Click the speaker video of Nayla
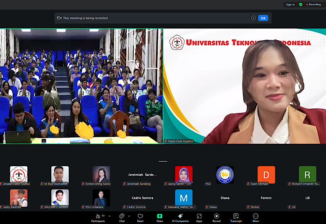Screen dimensions: 326x224 [245, 86]
